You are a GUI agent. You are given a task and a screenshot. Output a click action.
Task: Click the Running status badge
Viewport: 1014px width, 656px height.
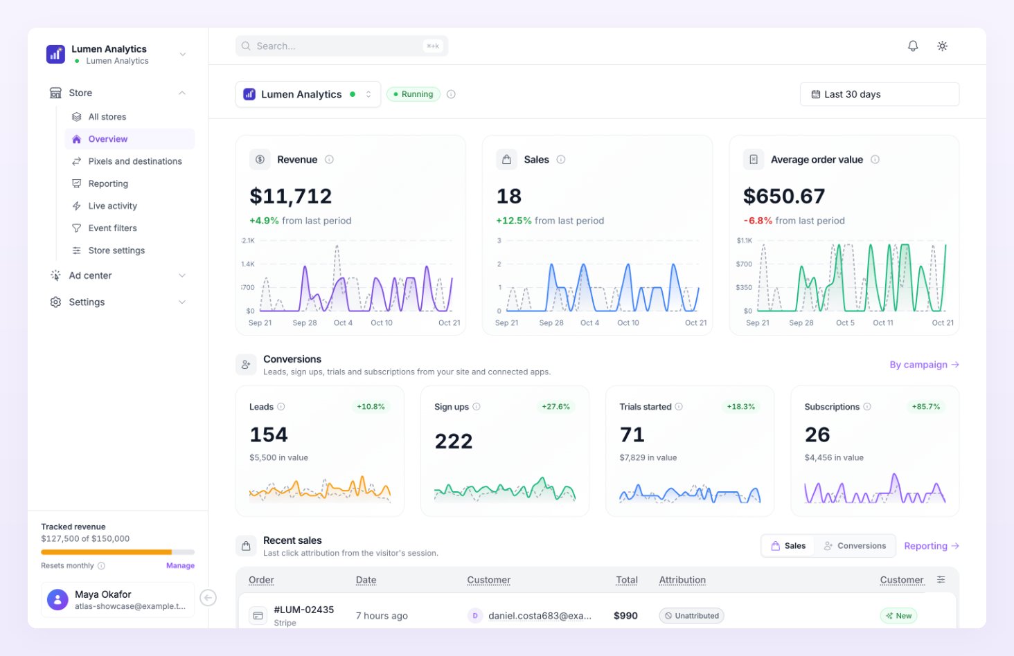(x=413, y=94)
